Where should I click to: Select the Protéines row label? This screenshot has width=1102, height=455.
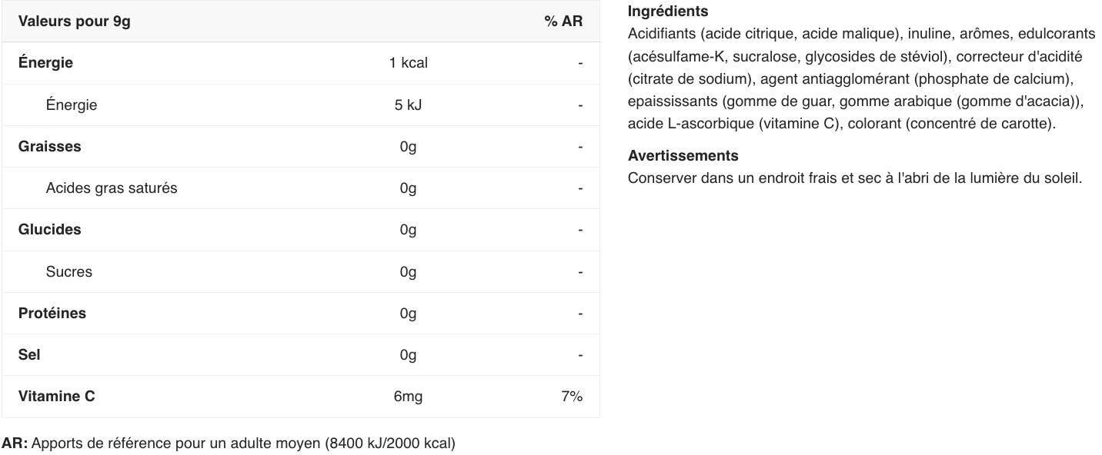coord(52,313)
